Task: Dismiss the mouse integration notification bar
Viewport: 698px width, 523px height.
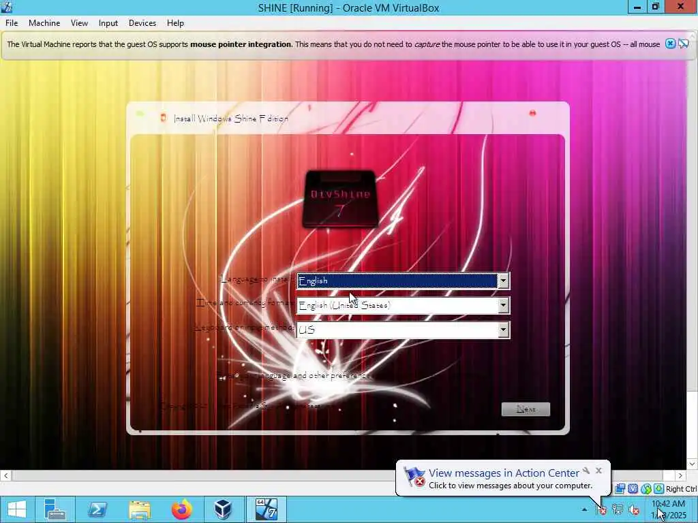Action: point(670,44)
